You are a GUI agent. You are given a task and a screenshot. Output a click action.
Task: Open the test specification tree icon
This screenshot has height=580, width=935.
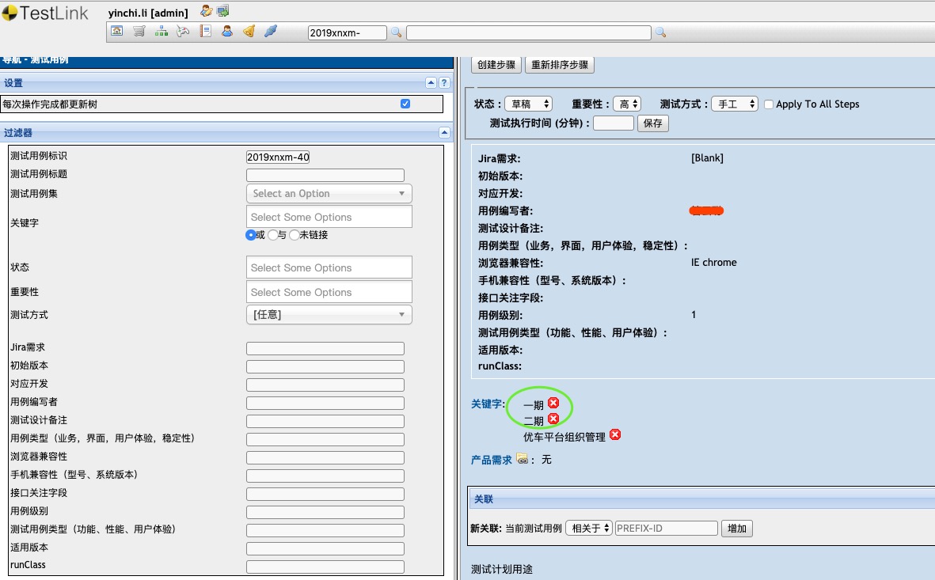[x=161, y=31]
